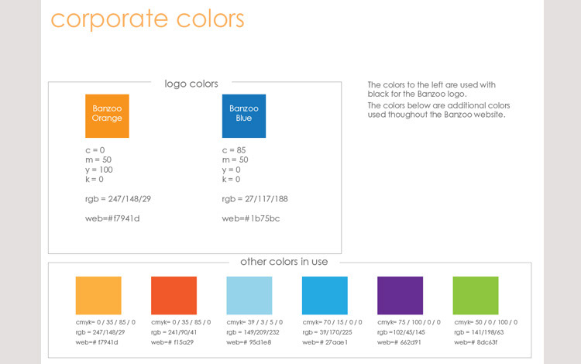Click the Banzoo Blue logo swatch
Screen dimensions: 581x364
point(243,115)
